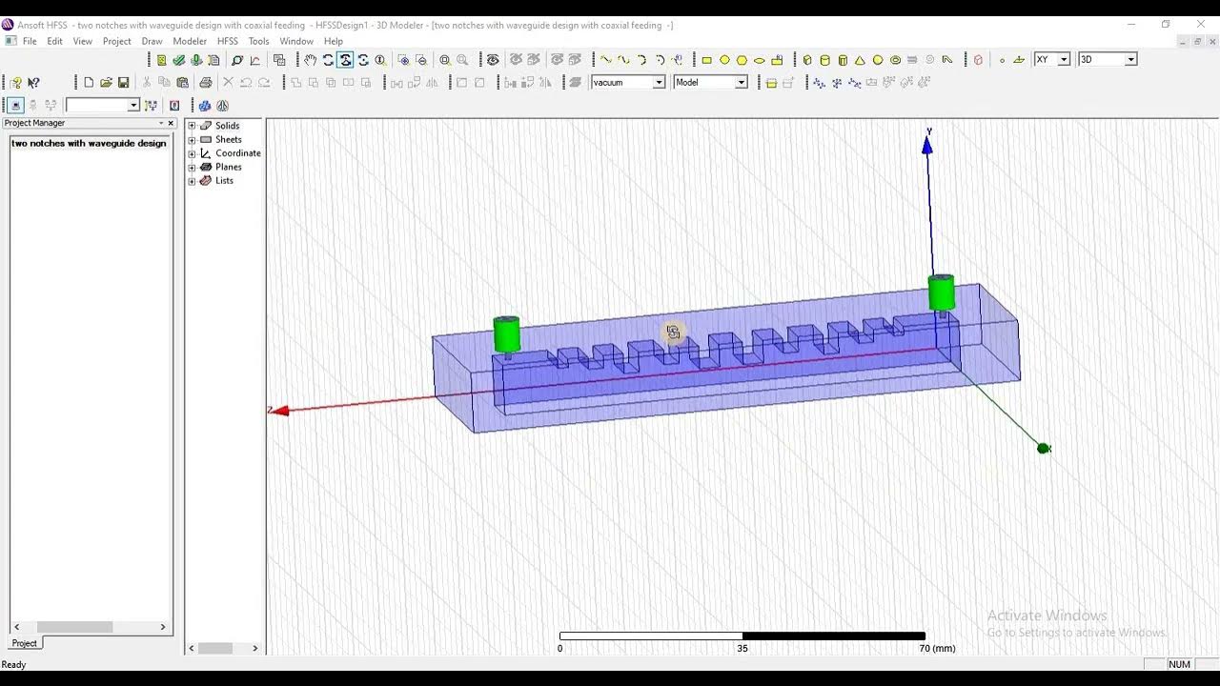Click the What's This pointer help icon
The image size is (1220, 686).
tap(33, 83)
